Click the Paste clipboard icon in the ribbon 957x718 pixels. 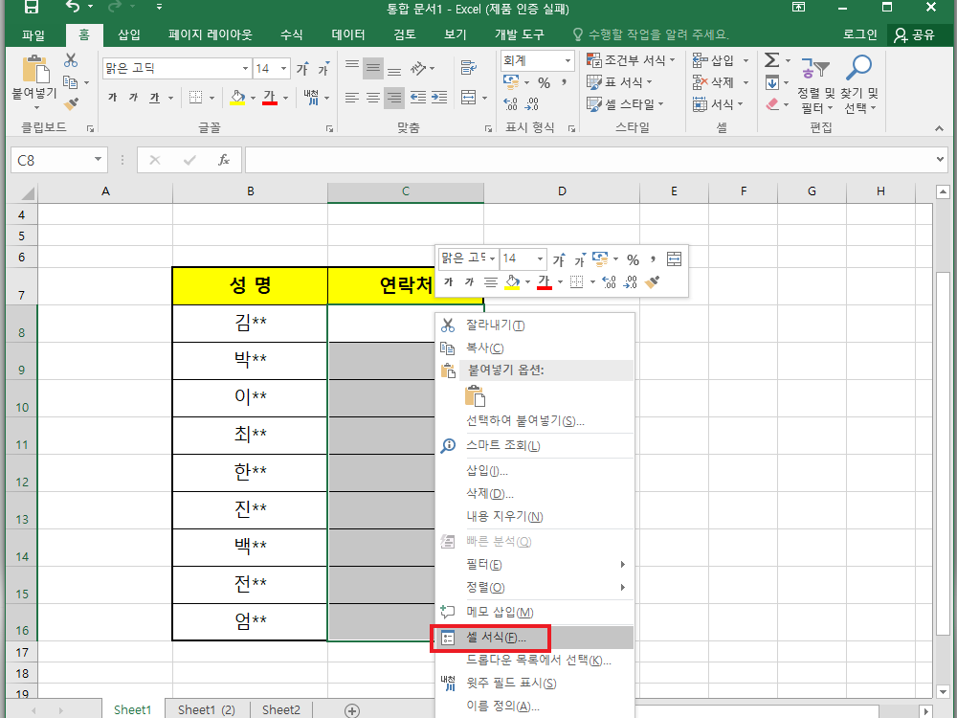tap(35, 68)
